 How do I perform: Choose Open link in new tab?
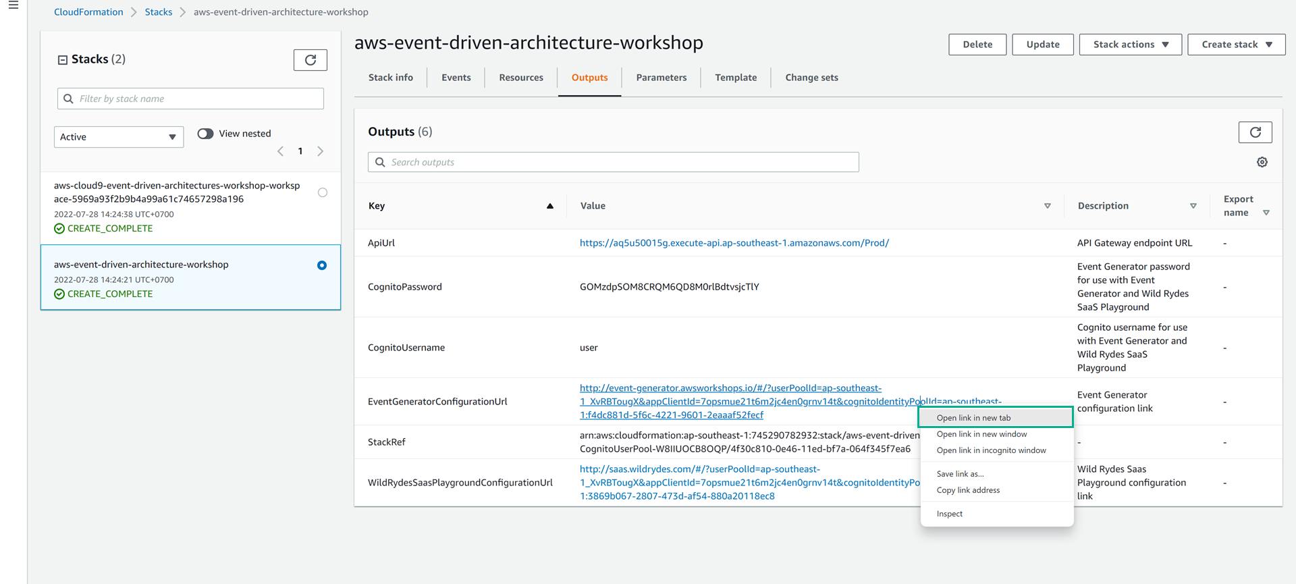tap(996, 418)
